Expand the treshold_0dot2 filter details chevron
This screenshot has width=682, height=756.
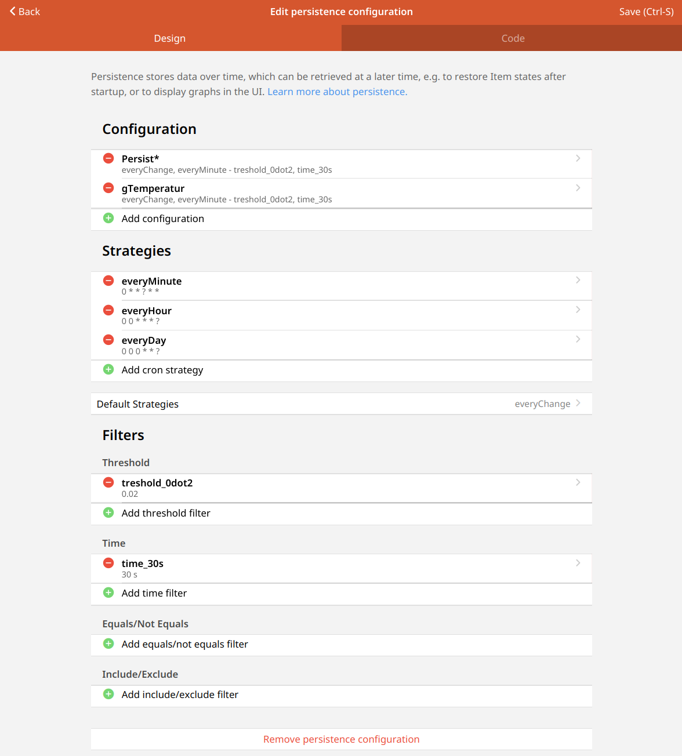[578, 482]
